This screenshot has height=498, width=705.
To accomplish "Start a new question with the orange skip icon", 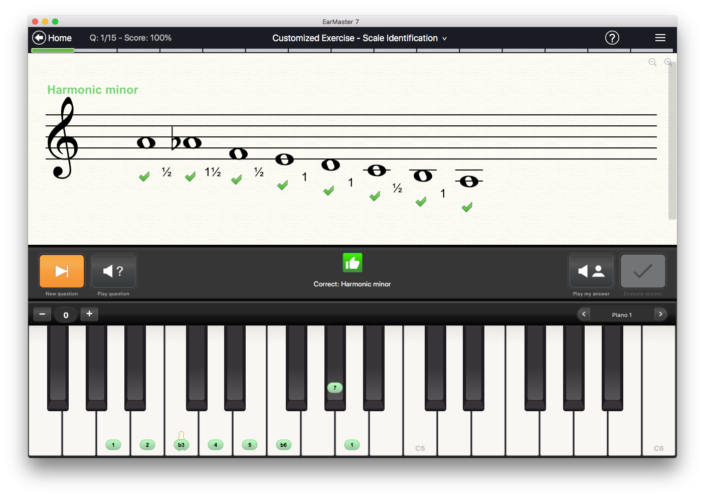I will 62,271.
